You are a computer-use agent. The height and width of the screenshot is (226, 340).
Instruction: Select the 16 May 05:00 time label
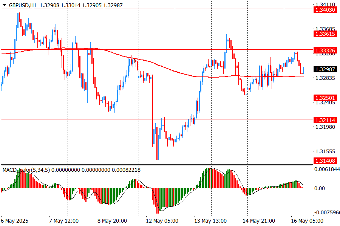point(307,221)
